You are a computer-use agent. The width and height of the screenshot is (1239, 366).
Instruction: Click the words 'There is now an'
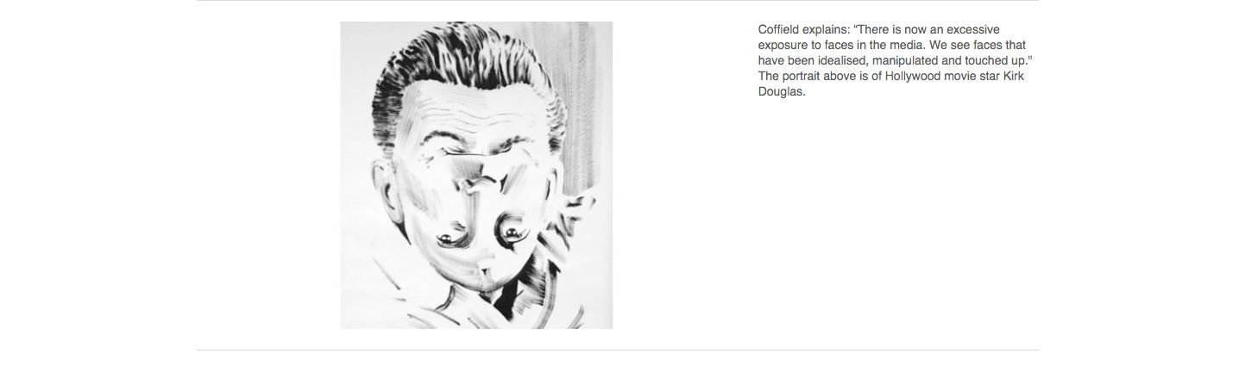pyautogui.click(x=897, y=29)
